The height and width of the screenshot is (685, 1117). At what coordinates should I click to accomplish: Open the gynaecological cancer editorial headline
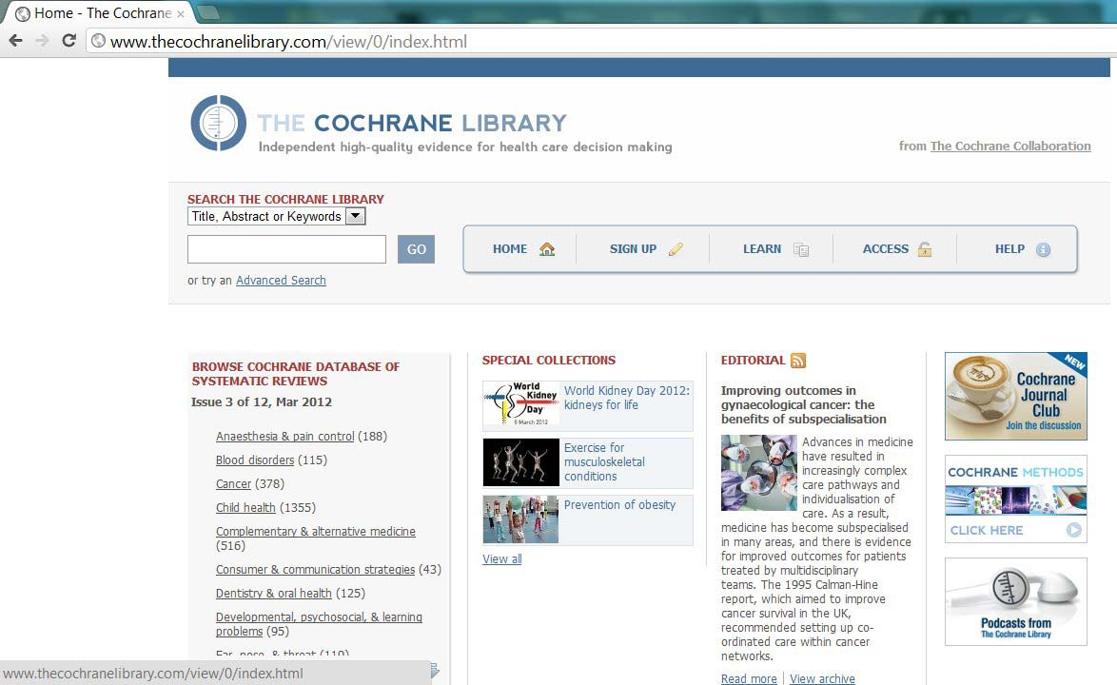click(804, 405)
